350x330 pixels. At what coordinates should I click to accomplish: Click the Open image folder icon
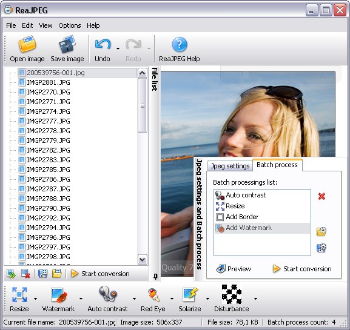27,44
